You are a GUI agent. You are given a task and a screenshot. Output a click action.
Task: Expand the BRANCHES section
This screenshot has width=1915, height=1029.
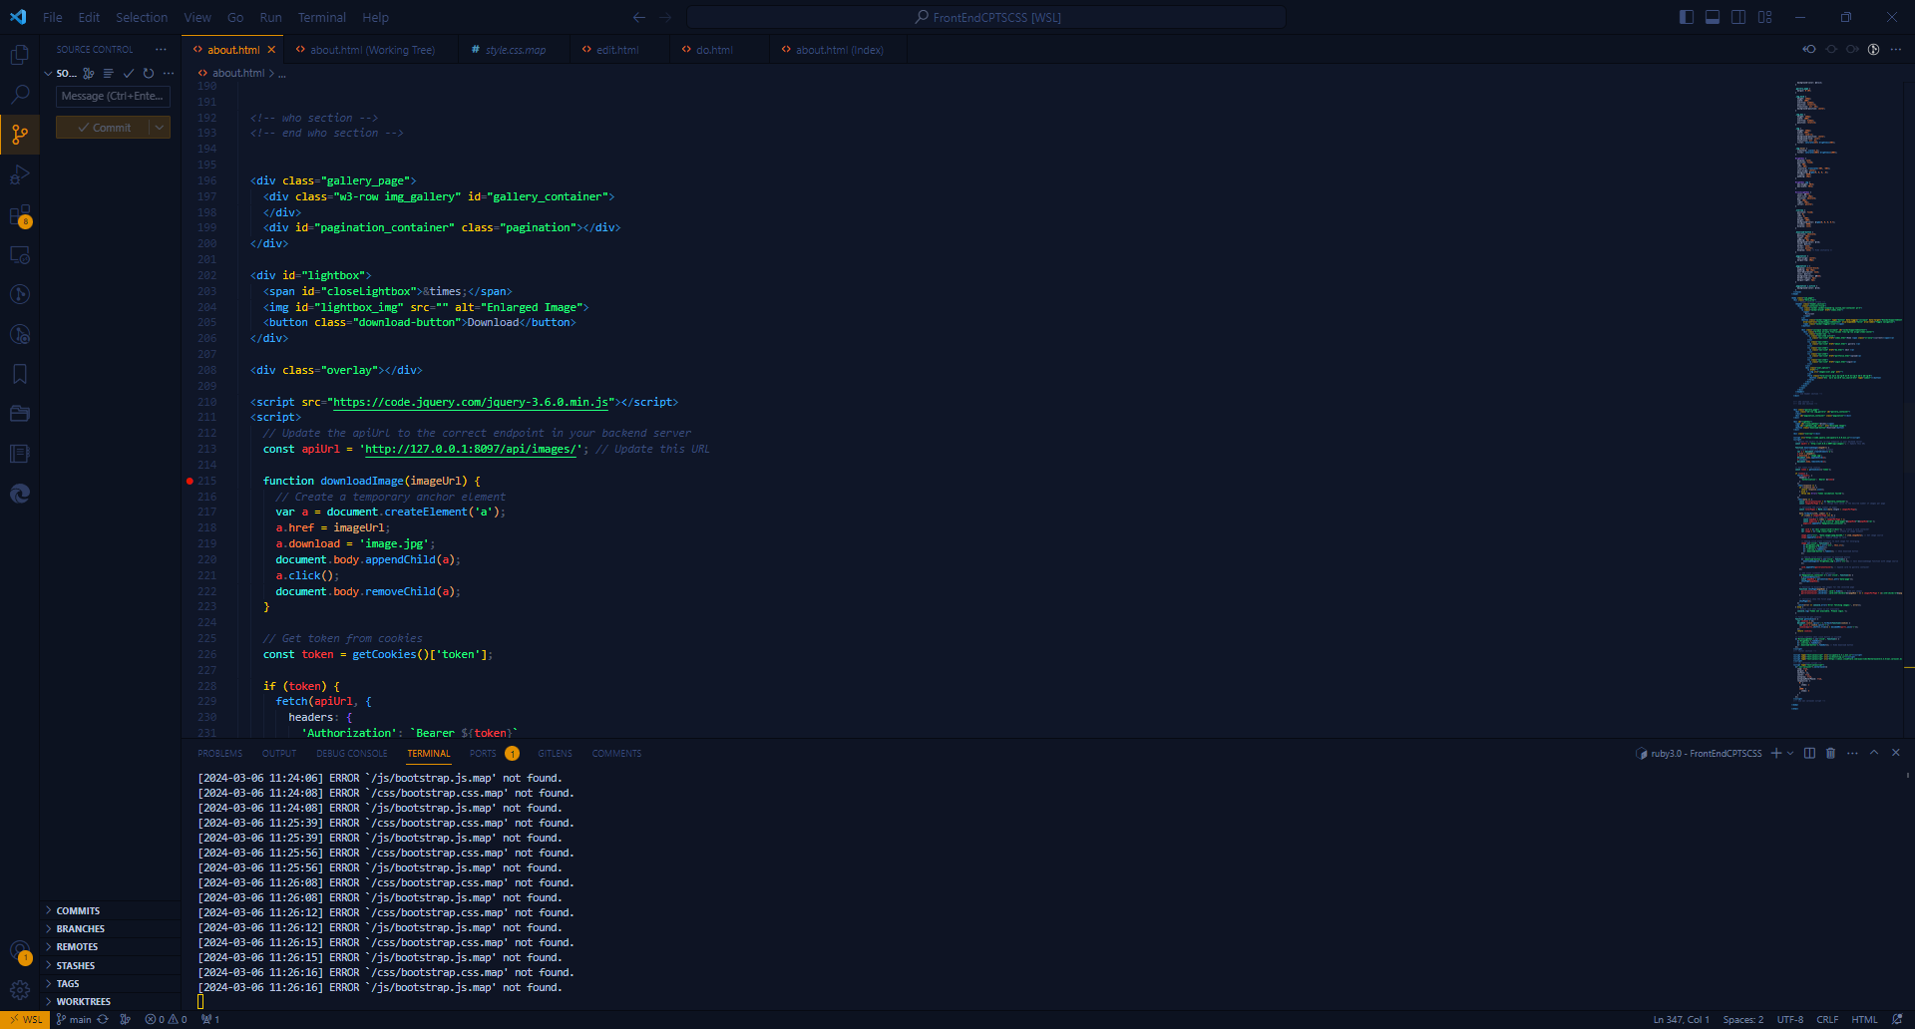110,928
